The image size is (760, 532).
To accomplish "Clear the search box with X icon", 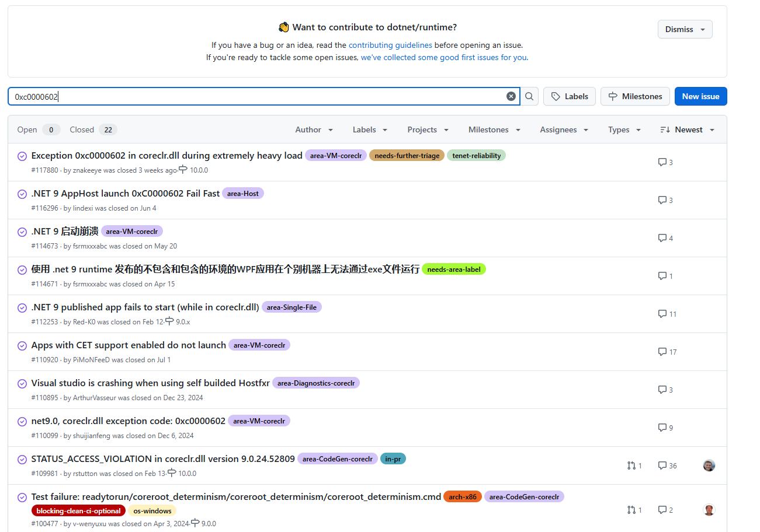I will pyautogui.click(x=511, y=96).
